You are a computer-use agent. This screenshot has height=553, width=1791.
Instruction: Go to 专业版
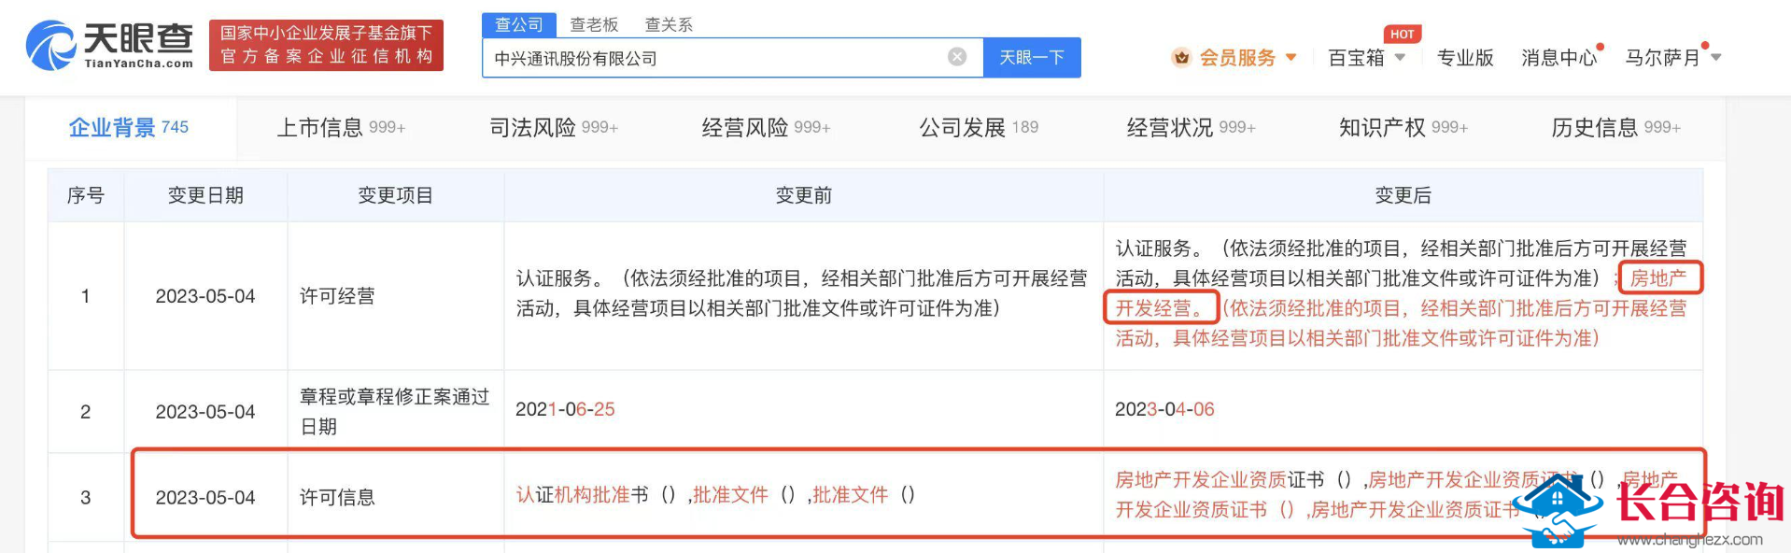pos(1465,58)
